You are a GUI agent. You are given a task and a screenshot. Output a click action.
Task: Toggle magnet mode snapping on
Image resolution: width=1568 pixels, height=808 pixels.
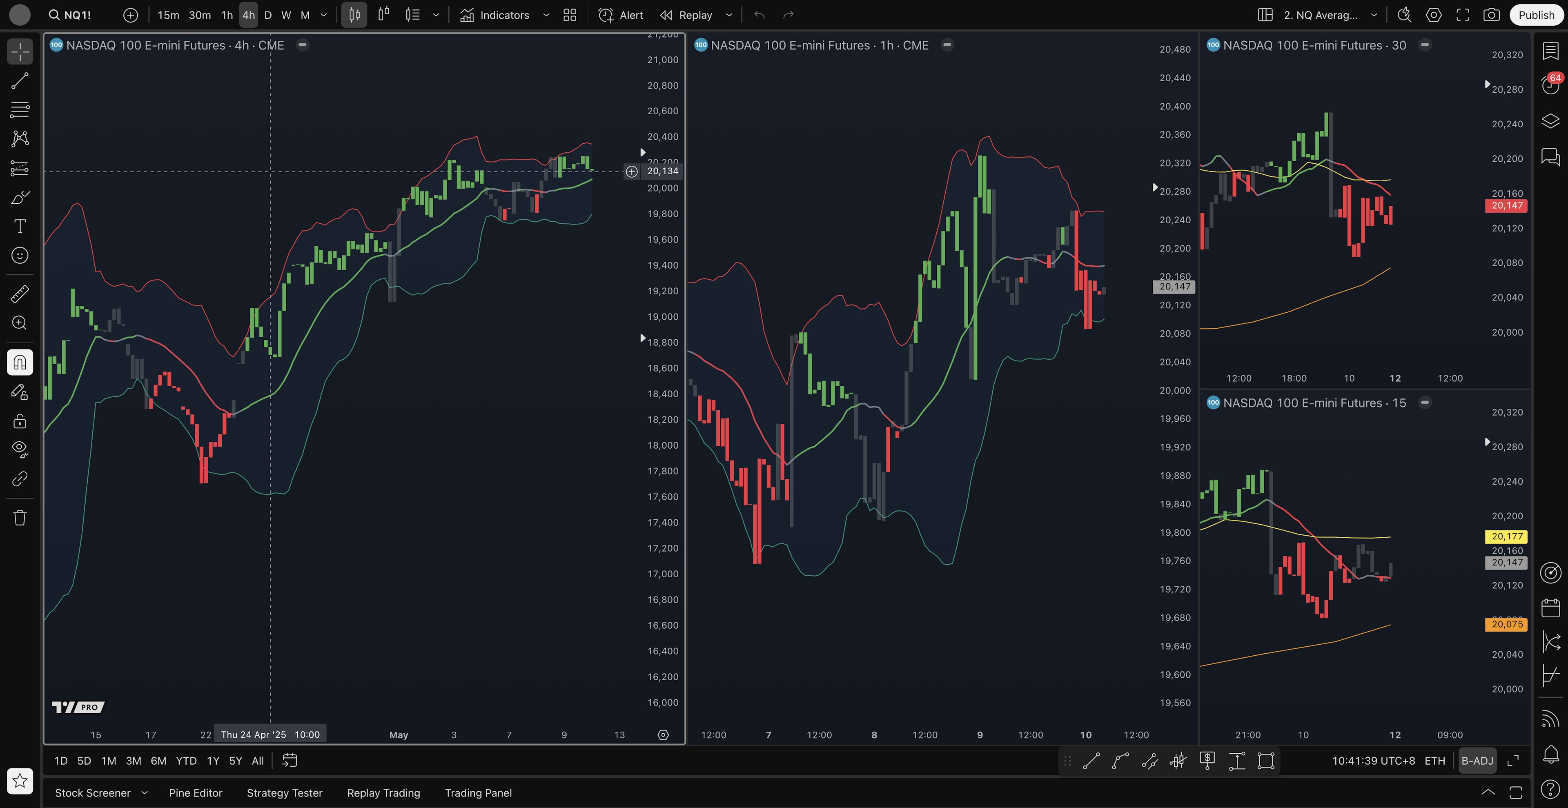click(20, 363)
